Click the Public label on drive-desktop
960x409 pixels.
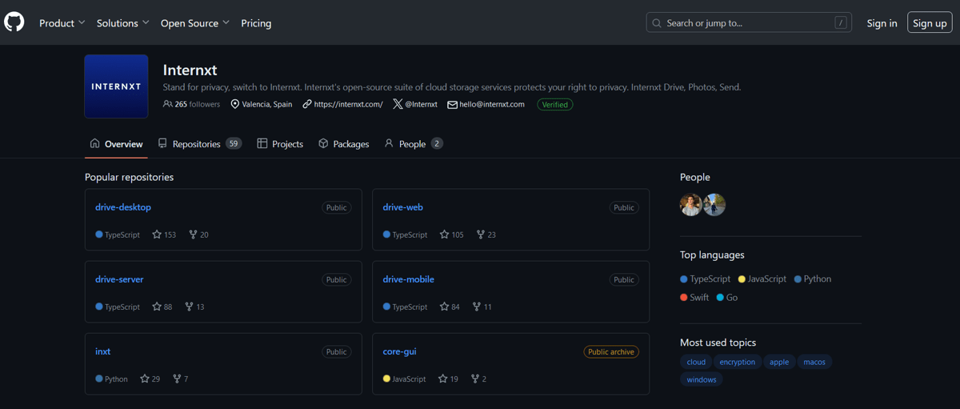[337, 208]
